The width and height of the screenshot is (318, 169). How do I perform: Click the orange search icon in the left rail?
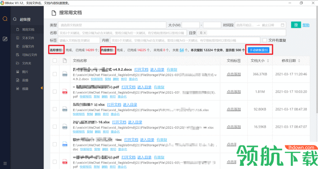coord(5,19)
